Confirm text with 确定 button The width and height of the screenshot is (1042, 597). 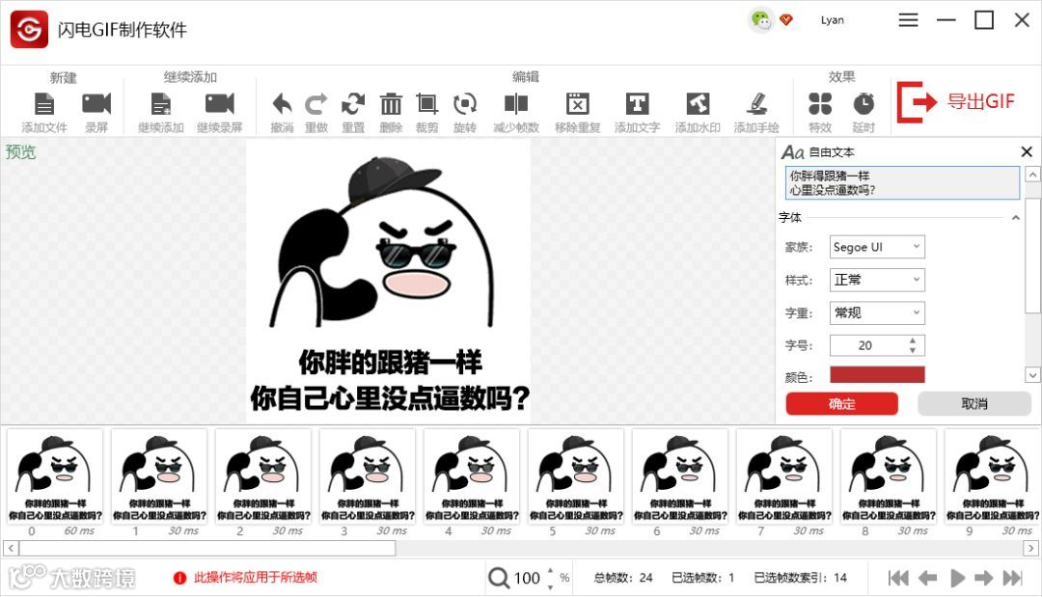click(842, 404)
